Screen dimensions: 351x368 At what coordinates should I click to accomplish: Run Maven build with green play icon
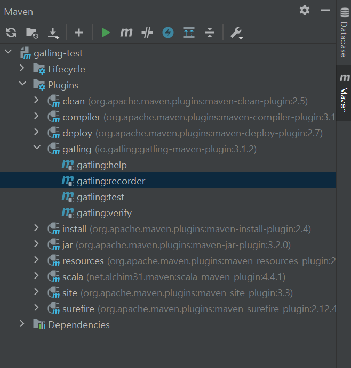[x=106, y=32]
